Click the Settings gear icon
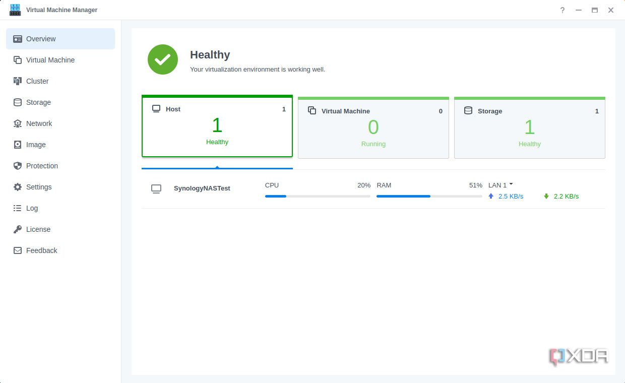This screenshot has width=625, height=383. 17,187
